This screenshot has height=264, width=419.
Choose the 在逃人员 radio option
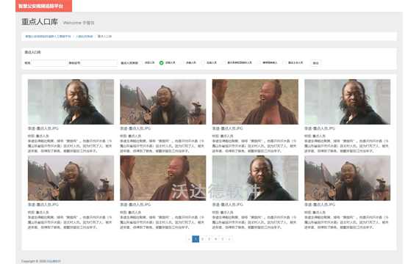203,63
